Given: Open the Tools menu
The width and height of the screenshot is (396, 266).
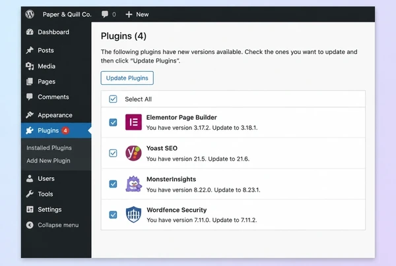Looking at the screenshot, I should coord(56,194).
